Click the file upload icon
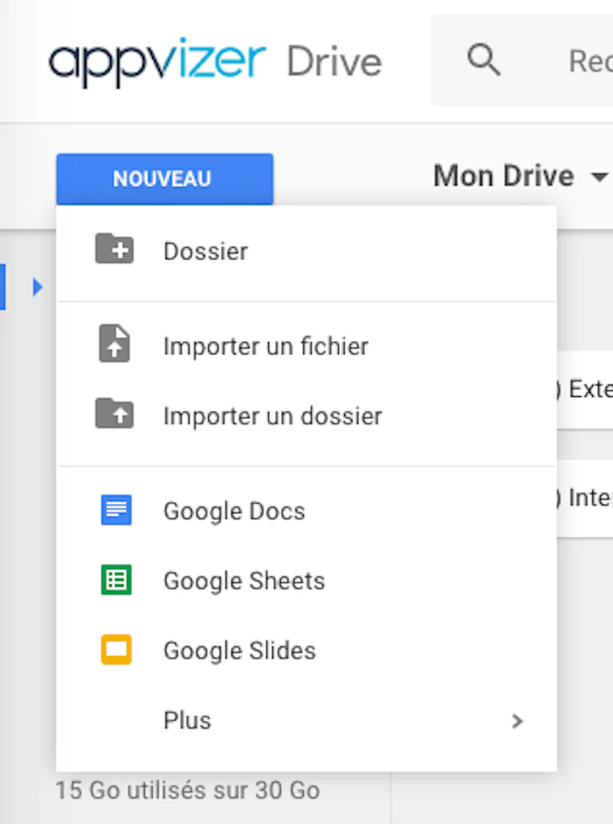Viewport: 613px width, 824px height. point(115,343)
